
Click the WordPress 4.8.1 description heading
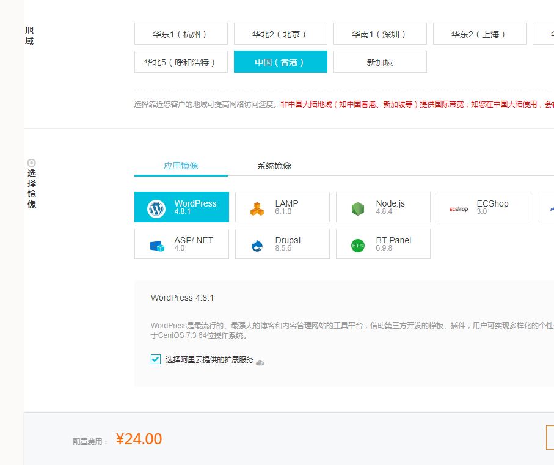182,298
